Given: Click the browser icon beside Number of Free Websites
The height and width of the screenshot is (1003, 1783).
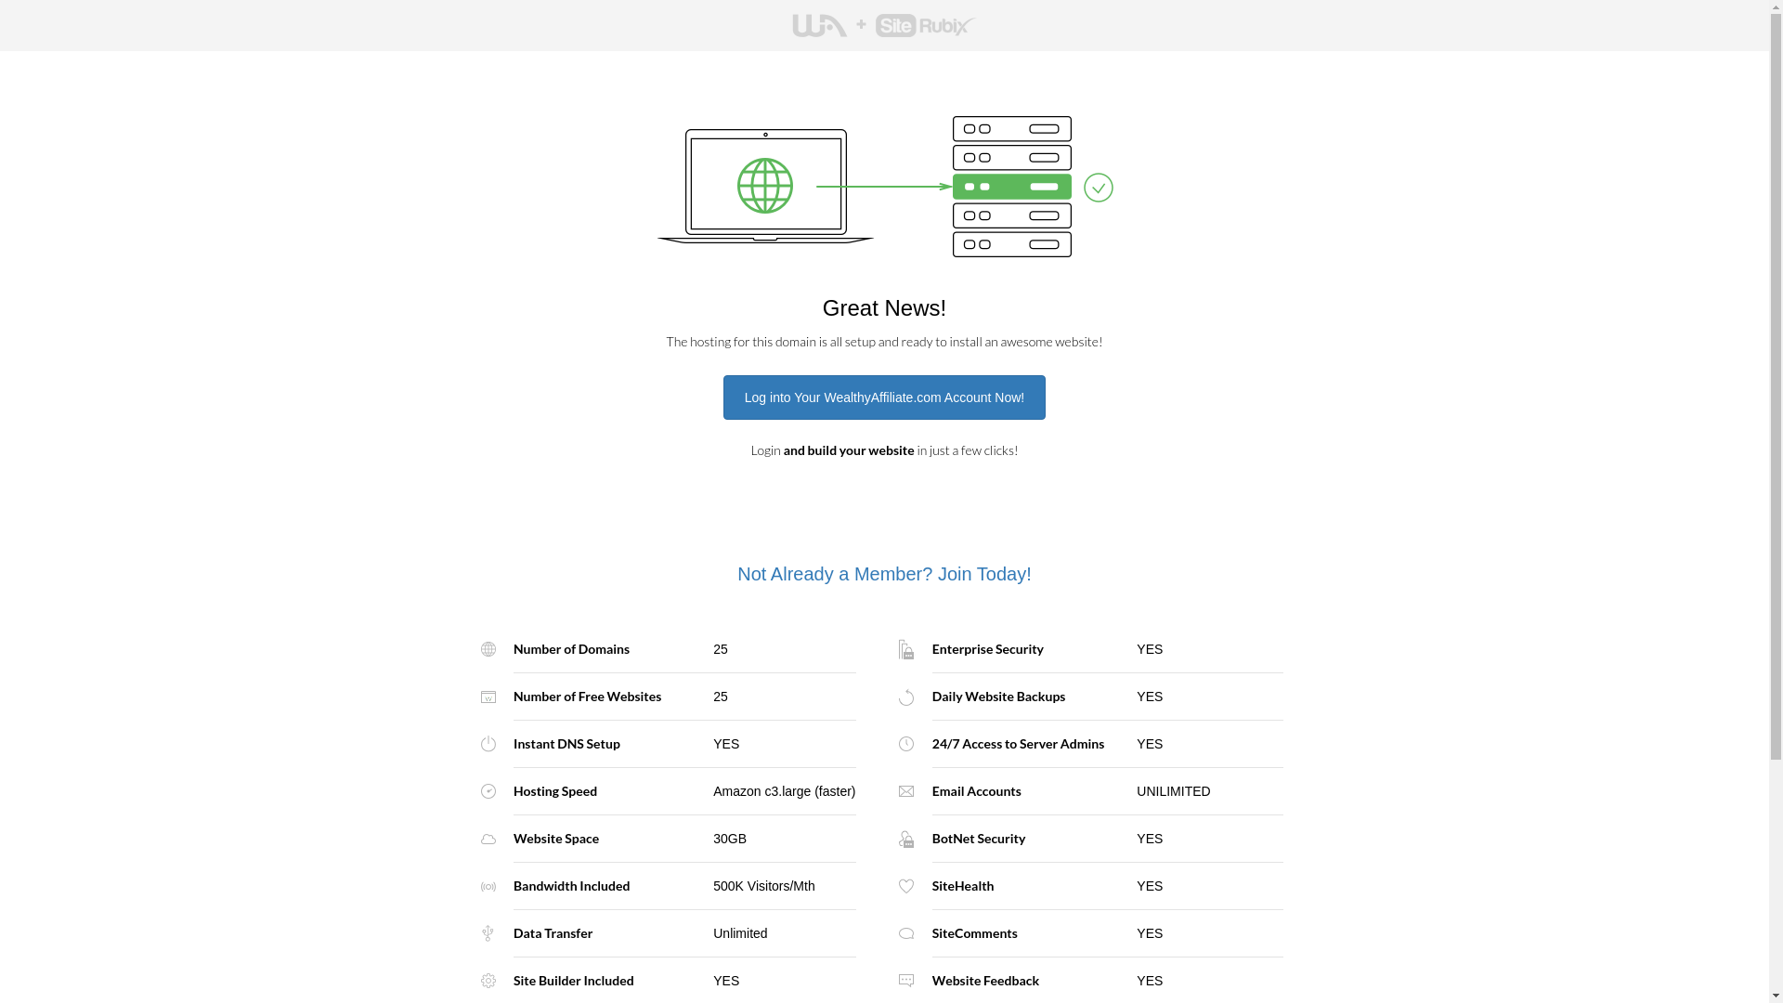Looking at the screenshot, I should coord(488,697).
